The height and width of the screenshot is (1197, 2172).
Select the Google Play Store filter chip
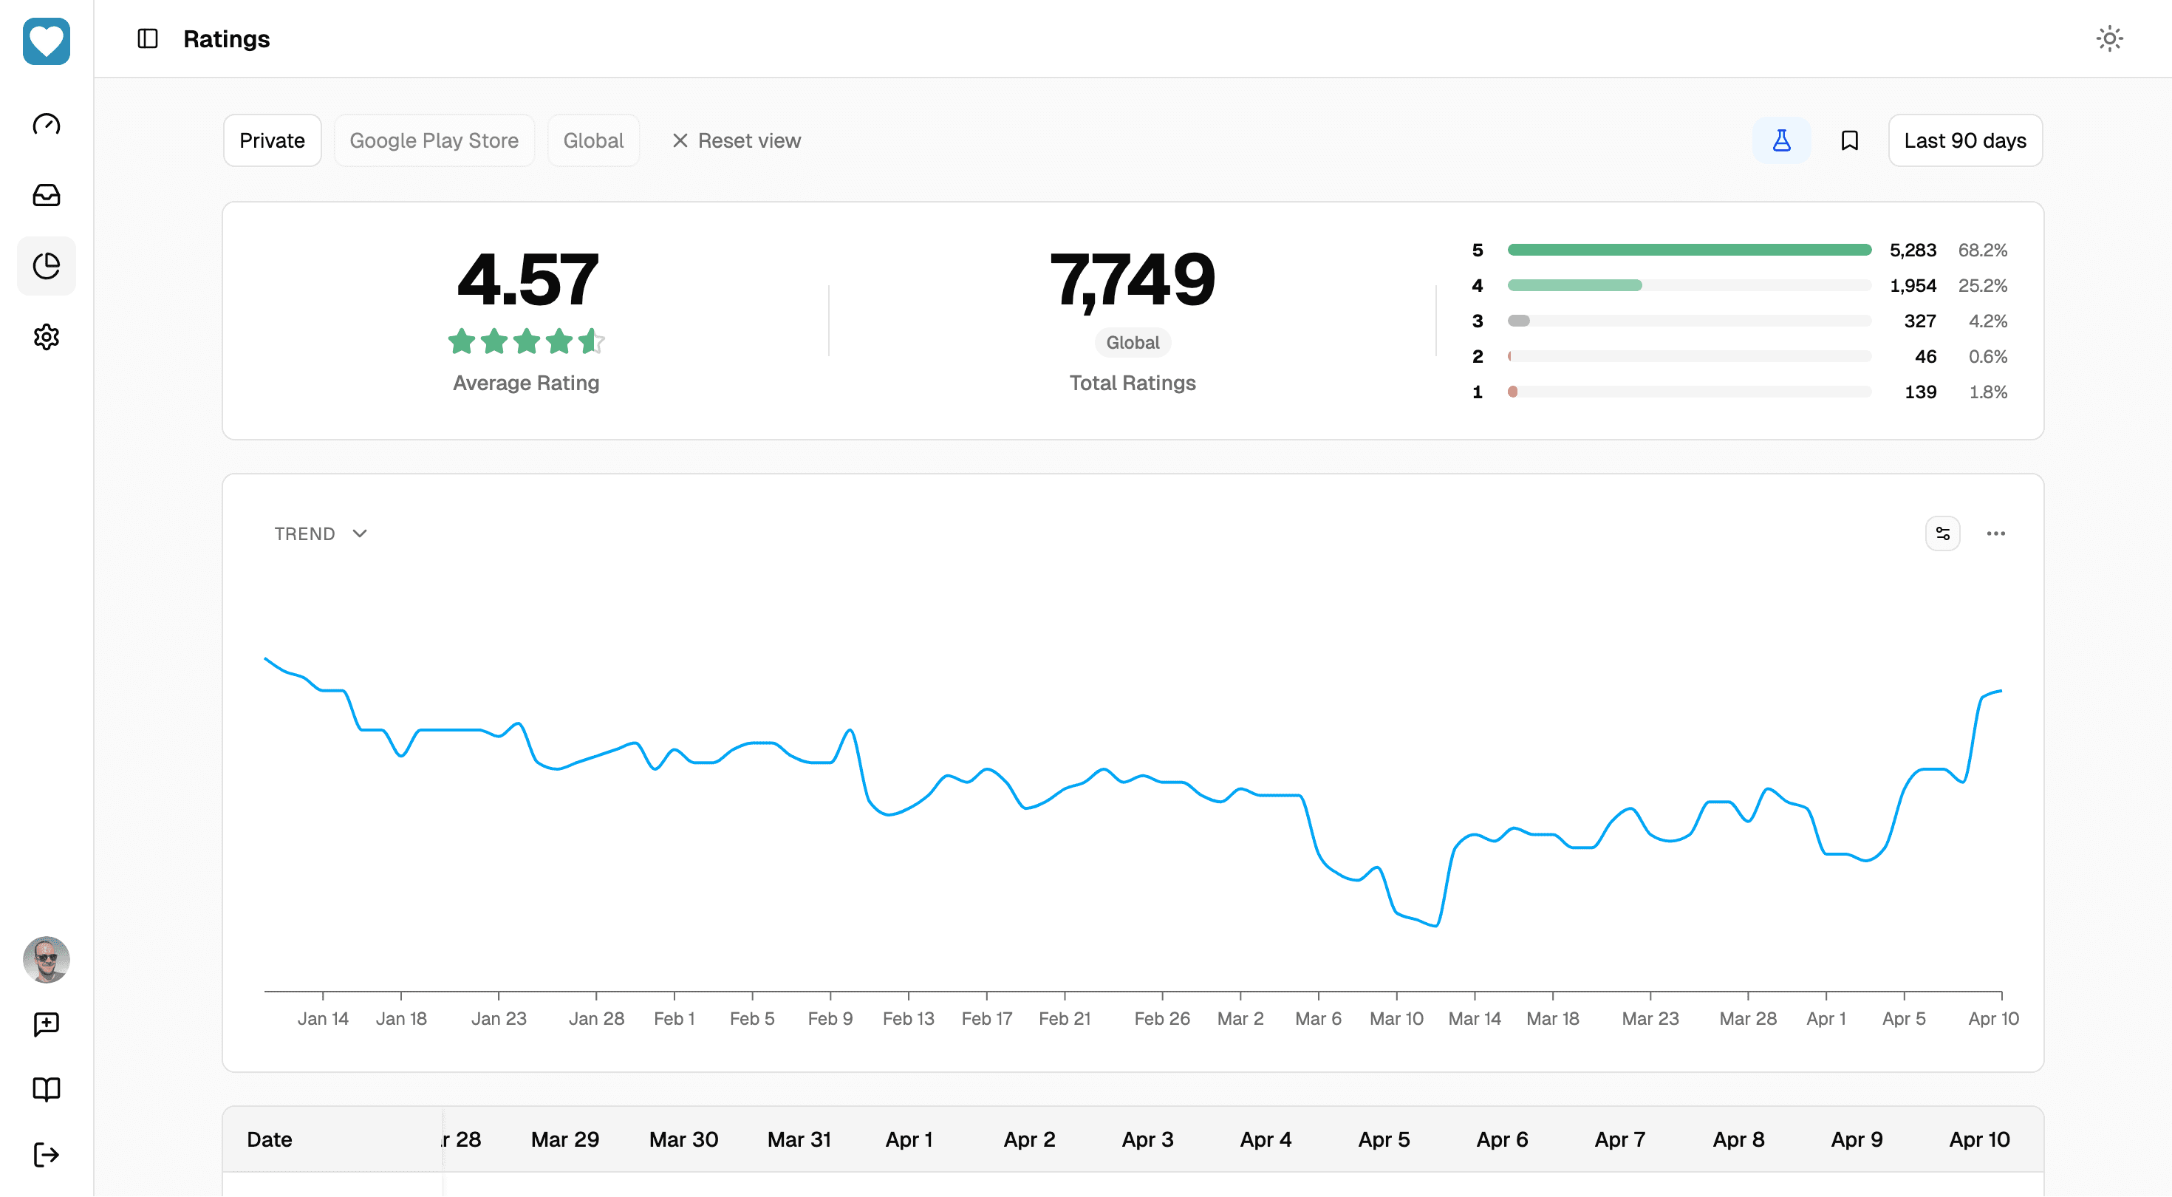434,140
